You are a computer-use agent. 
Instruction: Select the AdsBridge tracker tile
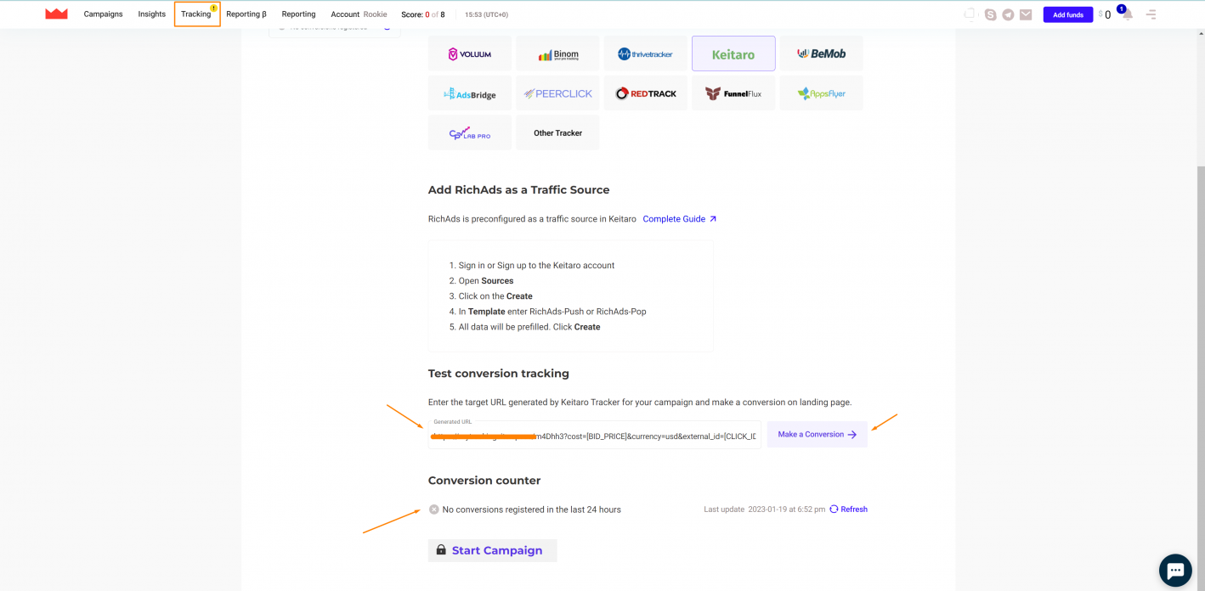(470, 93)
